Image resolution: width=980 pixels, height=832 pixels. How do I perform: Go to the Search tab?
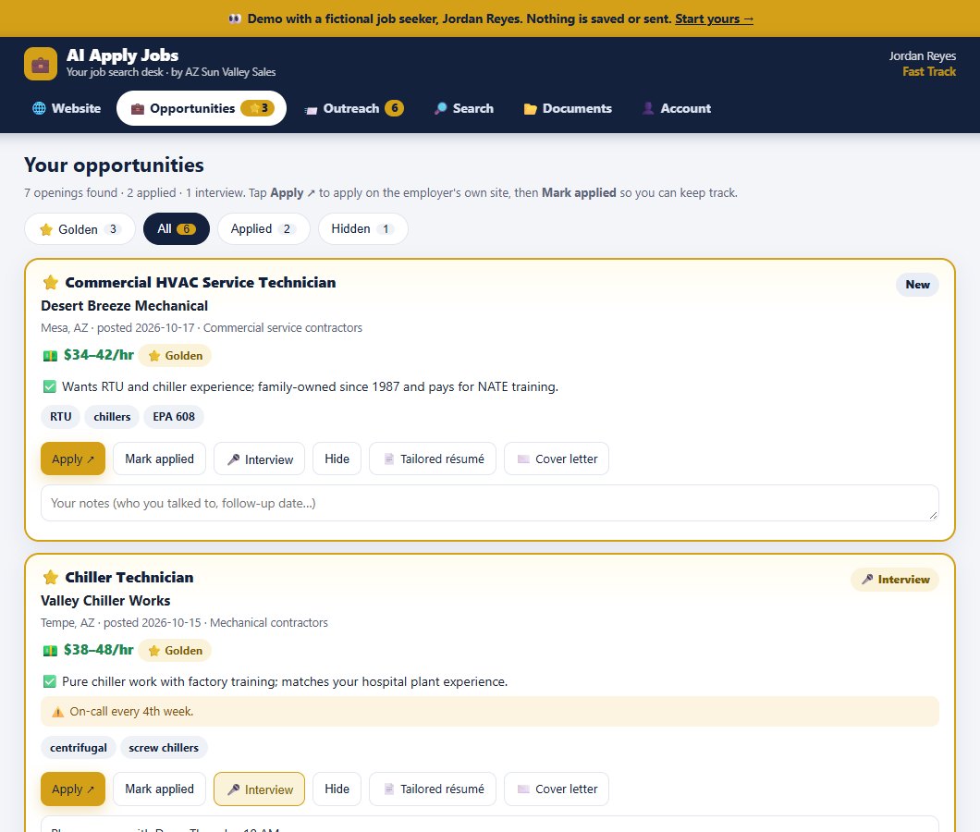464,108
